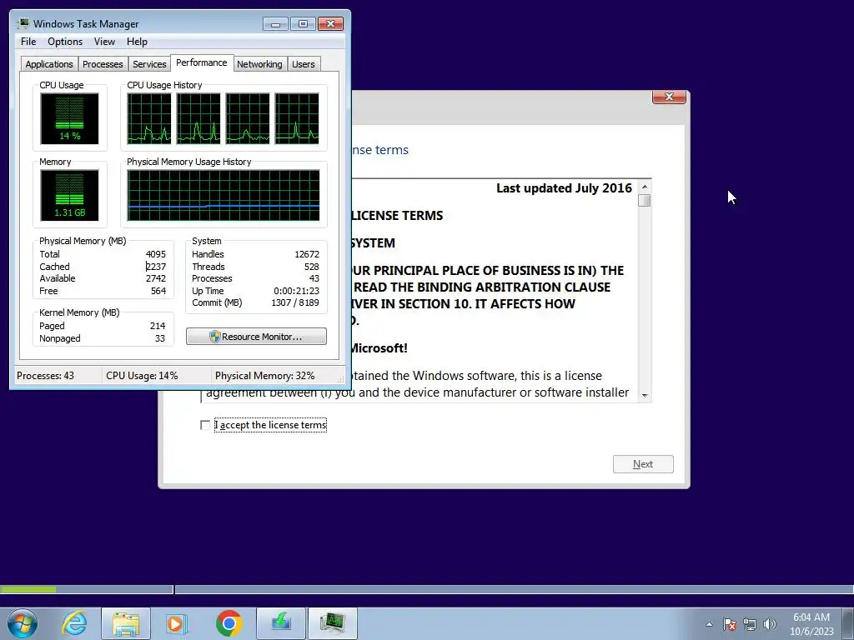
Task: Switch to the Networking tab
Action: click(x=259, y=64)
